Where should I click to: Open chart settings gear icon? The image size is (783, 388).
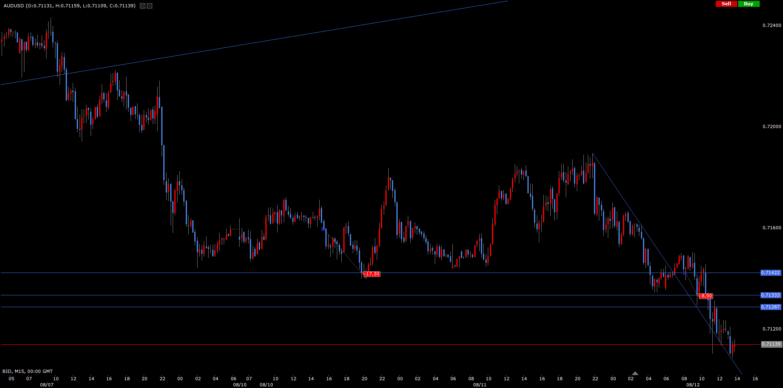tap(149, 6)
